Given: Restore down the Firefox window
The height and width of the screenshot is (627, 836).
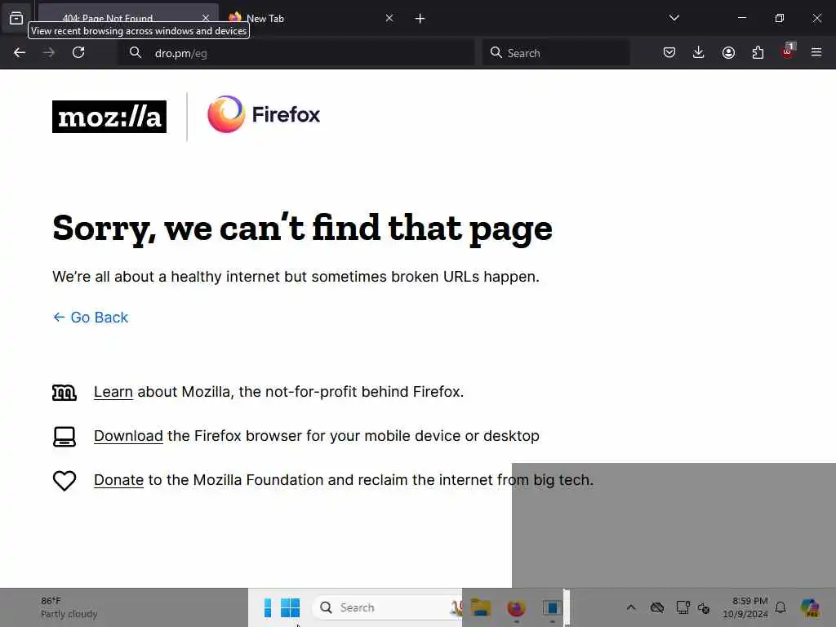Looking at the screenshot, I should coord(780,18).
